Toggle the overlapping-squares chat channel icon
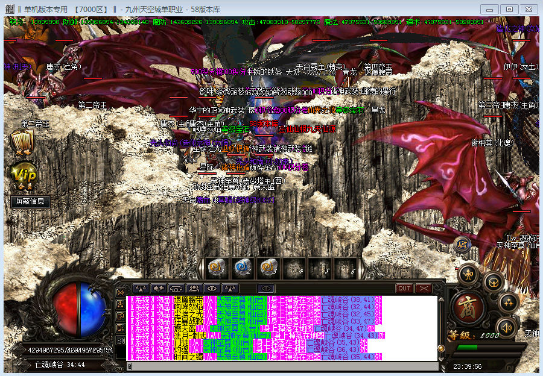 121,316
